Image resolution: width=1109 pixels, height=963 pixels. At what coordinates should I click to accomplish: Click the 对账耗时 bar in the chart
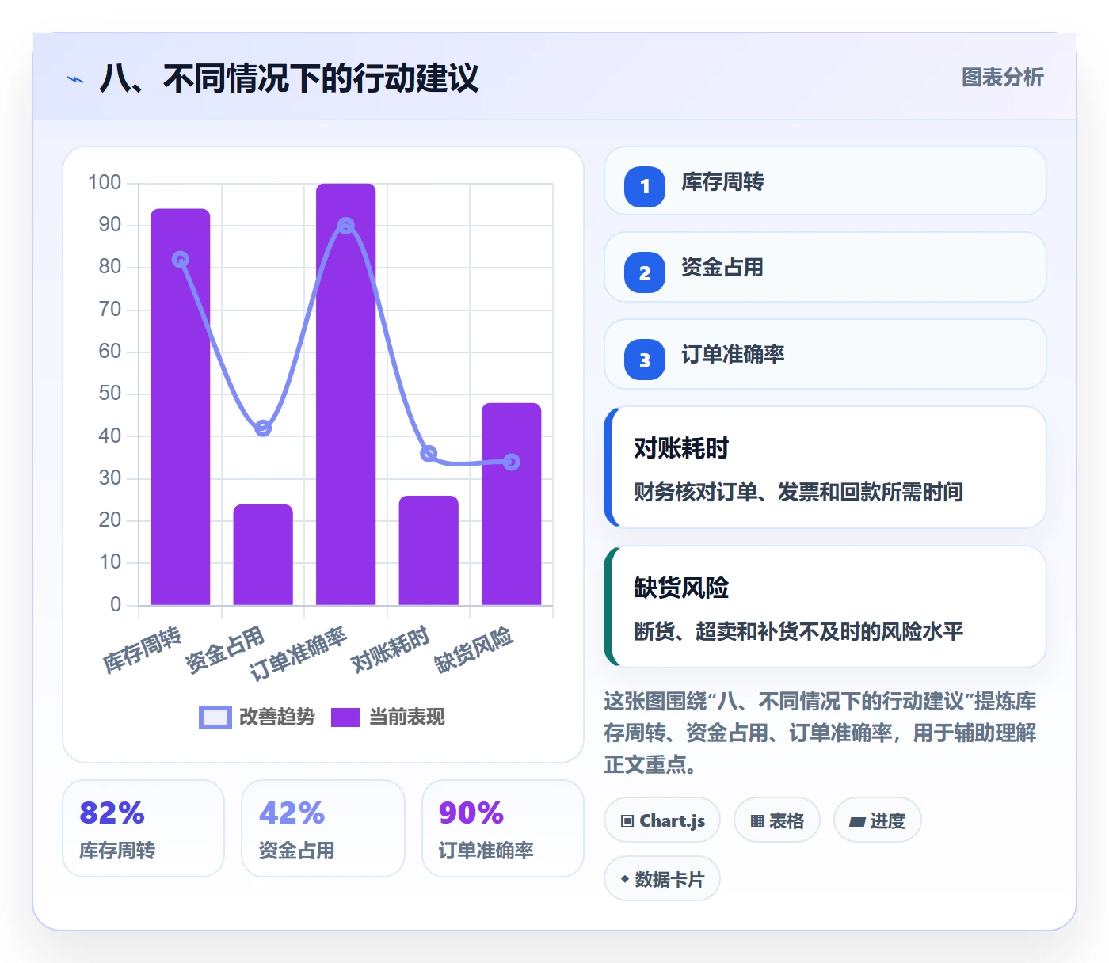pos(429,550)
